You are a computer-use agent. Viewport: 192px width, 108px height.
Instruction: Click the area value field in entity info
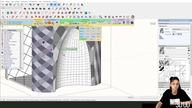pyautogui.click(x=181, y=32)
